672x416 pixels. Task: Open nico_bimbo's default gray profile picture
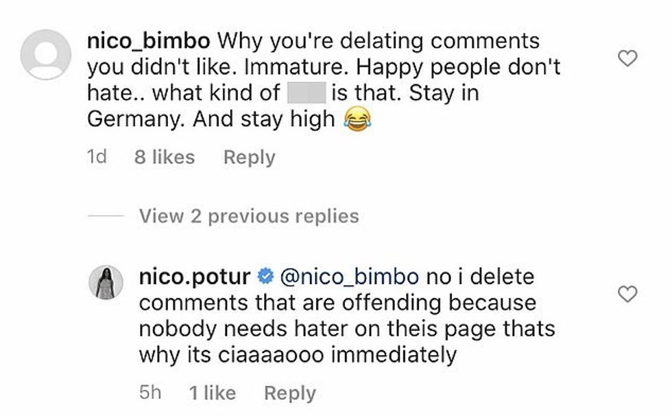click(46, 54)
